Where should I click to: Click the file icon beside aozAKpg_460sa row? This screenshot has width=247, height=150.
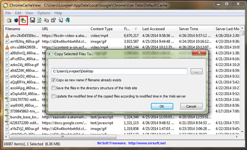pos(7,88)
